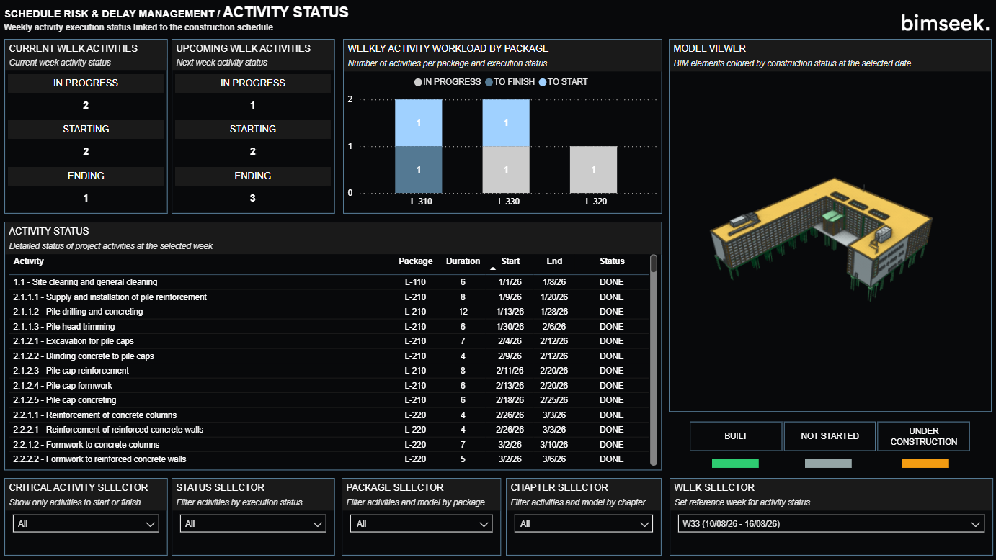Click the IN PROGRESS legend marker in the chart
996x560 pixels.
(418, 82)
